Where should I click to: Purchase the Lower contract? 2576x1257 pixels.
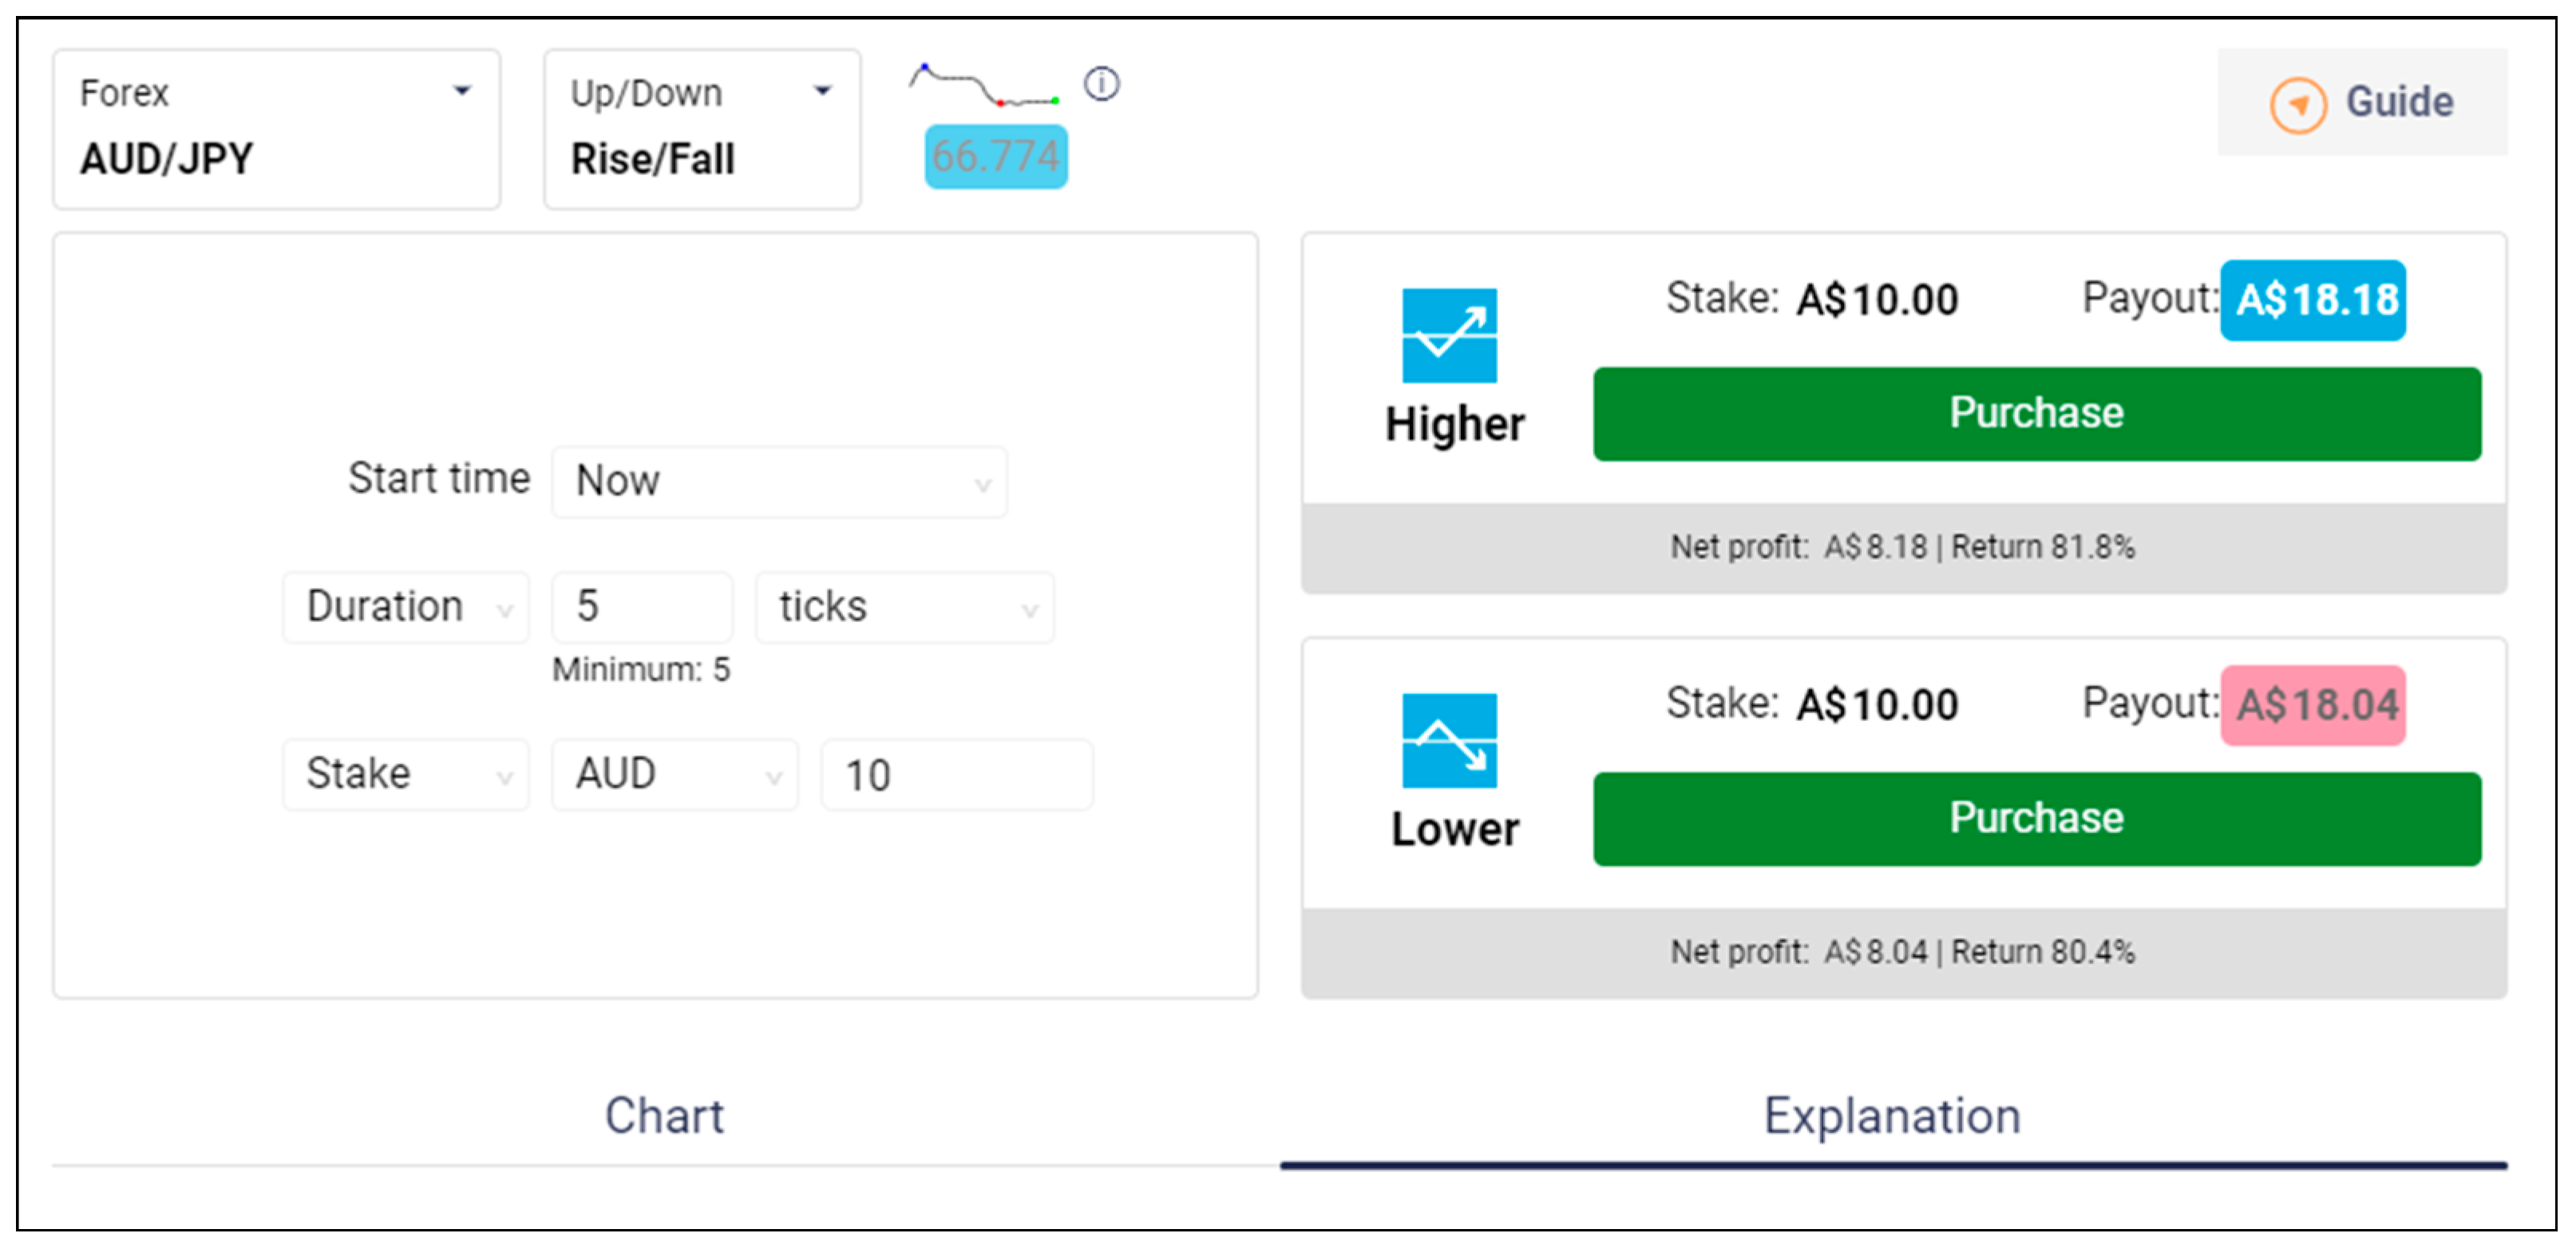(x=2036, y=819)
